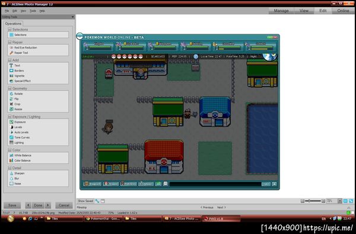Click icon right of Show Saved button
356x234 pixels.
point(97,201)
